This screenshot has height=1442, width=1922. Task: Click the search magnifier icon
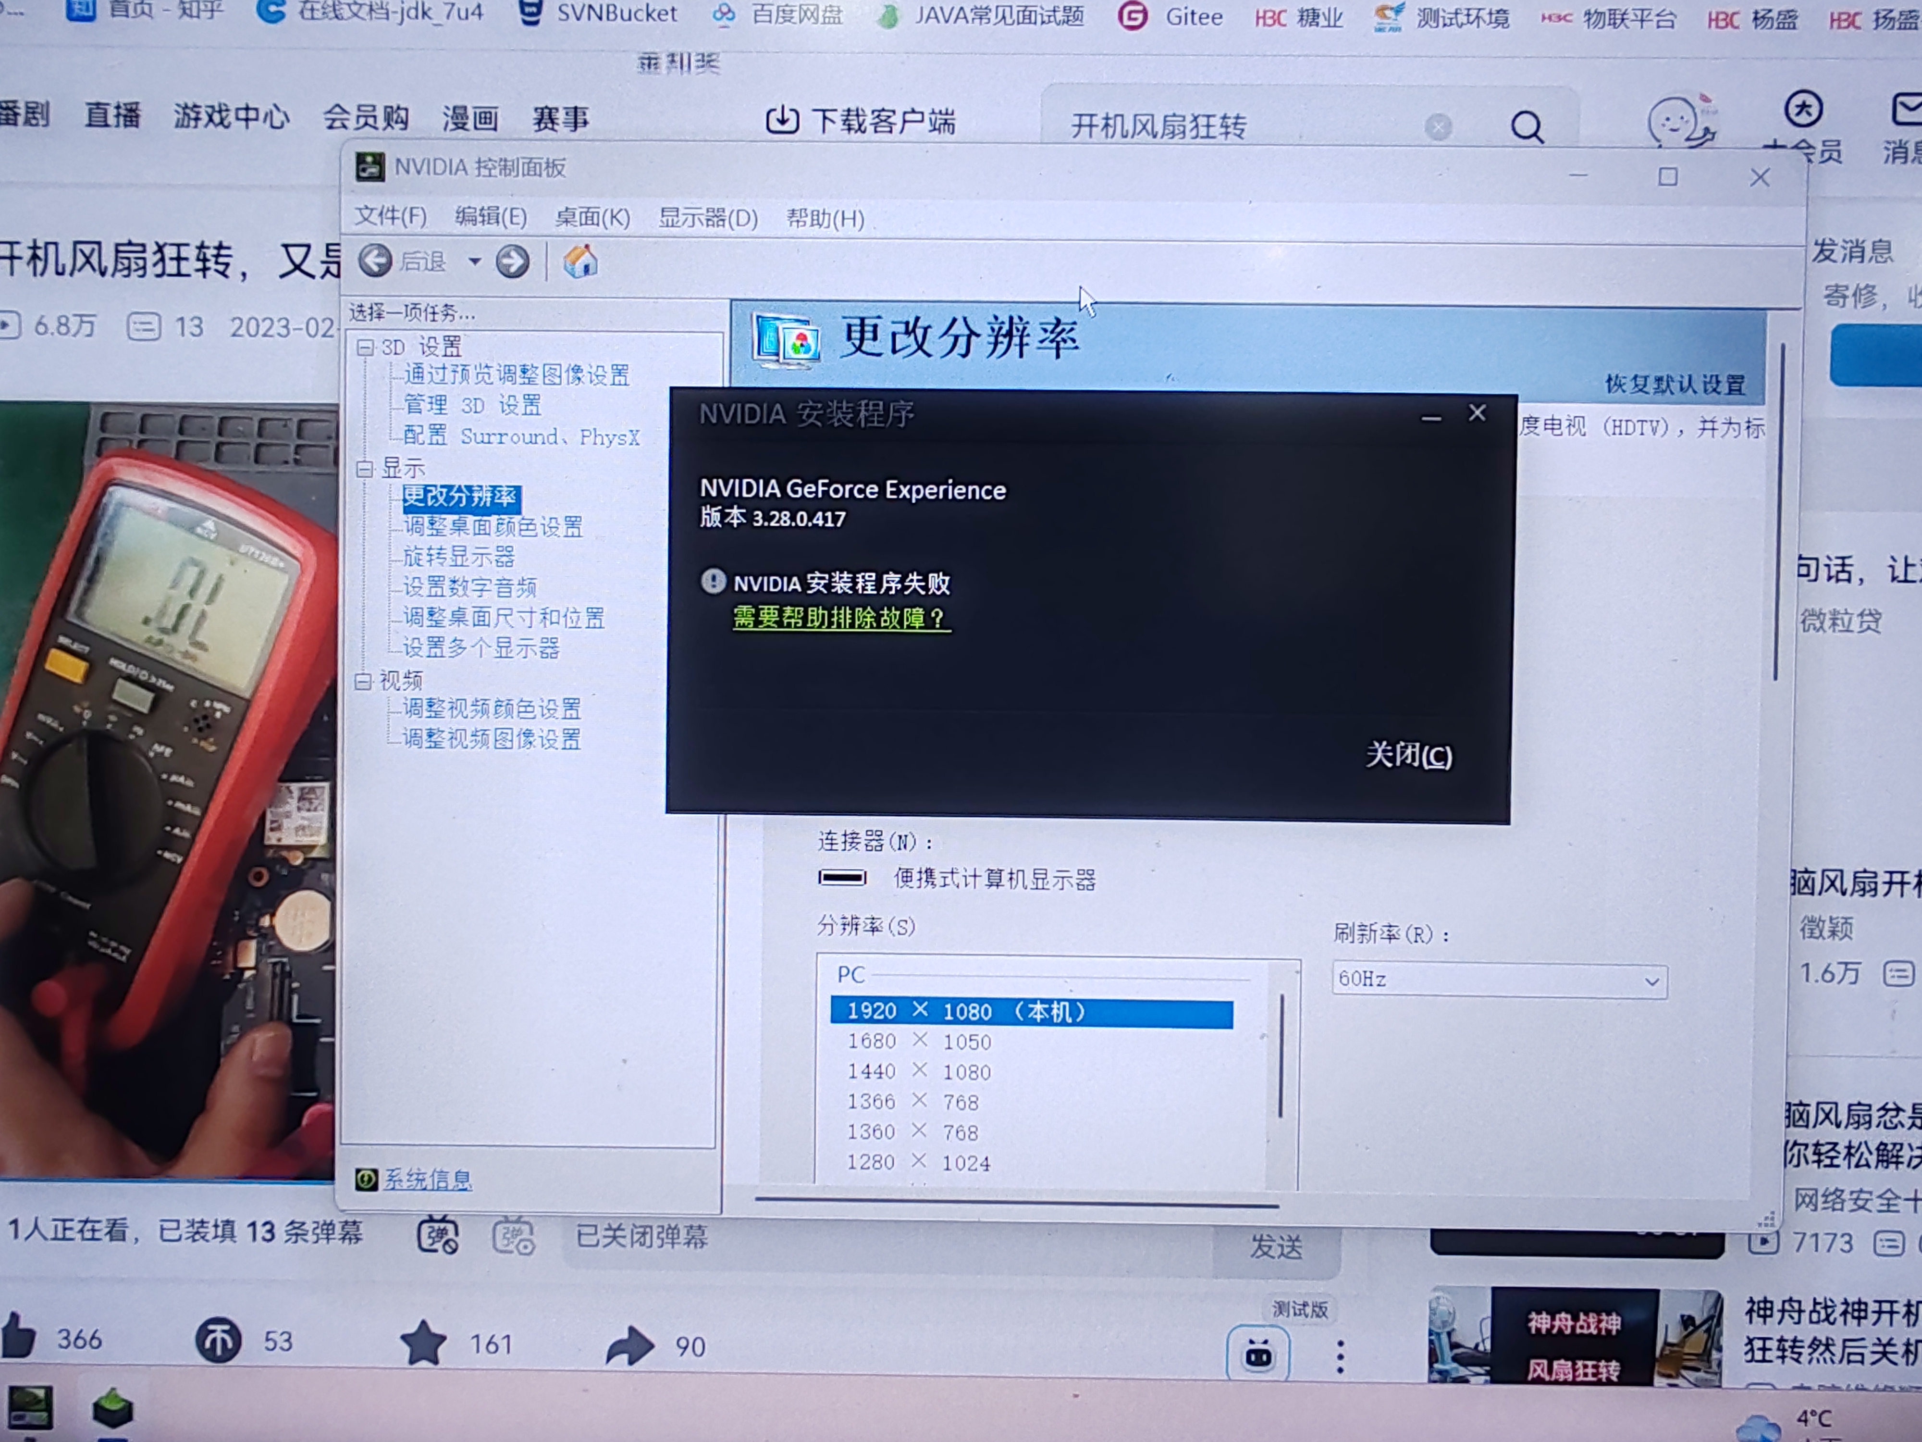tap(1527, 128)
